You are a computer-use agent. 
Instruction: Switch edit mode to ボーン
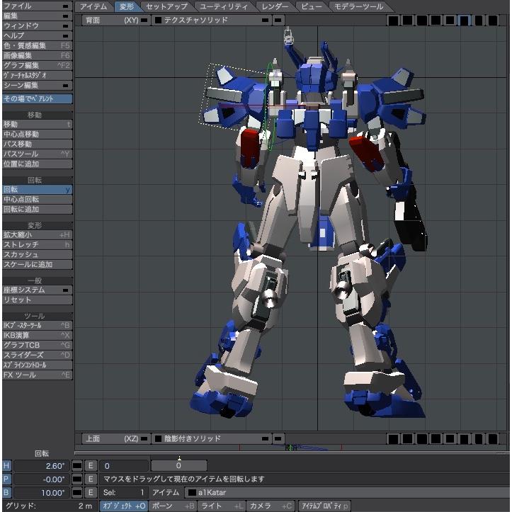click(173, 506)
